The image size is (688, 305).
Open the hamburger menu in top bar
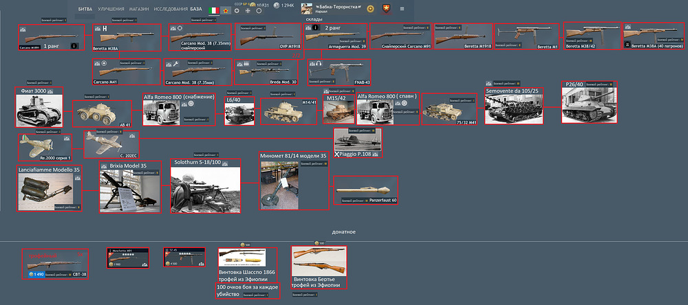[402, 9]
